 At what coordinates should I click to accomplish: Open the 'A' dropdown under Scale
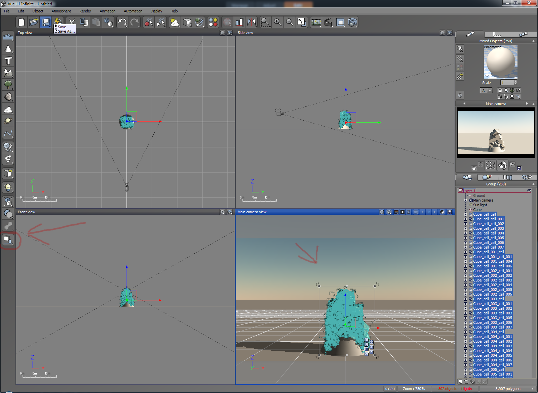(490, 91)
